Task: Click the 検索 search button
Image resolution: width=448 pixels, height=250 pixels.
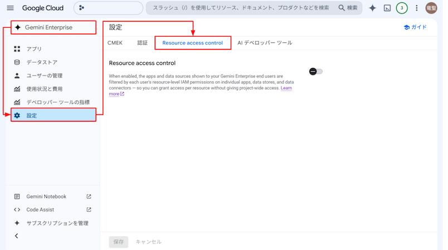Action: 348,8
